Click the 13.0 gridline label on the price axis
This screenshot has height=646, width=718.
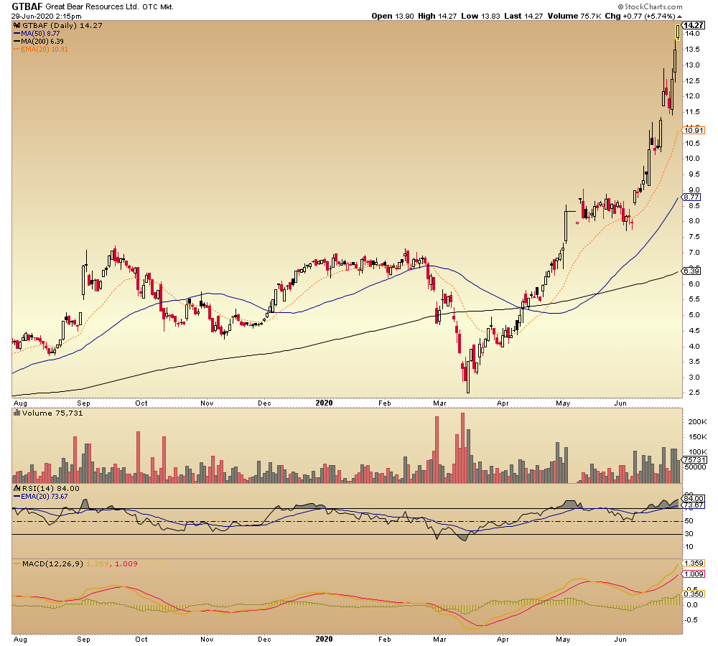point(692,65)
